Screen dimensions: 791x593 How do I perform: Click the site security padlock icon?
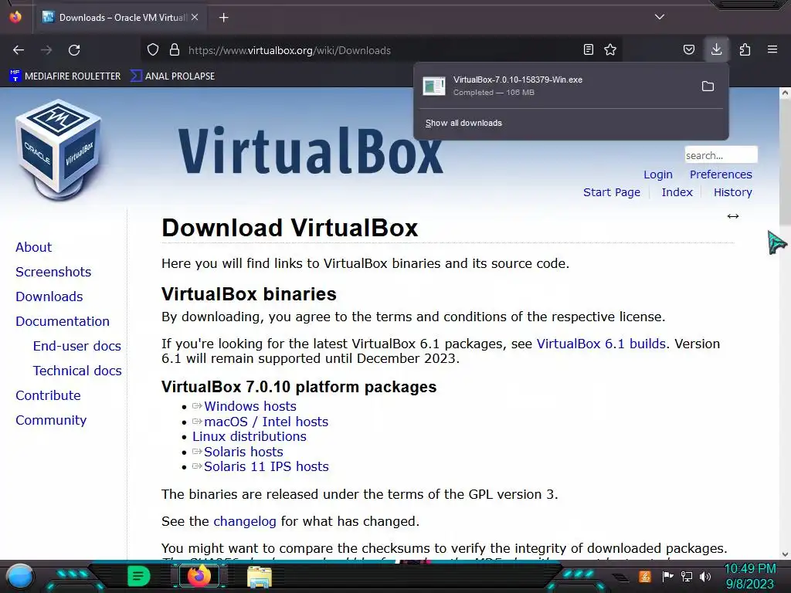tap(175, 50)
